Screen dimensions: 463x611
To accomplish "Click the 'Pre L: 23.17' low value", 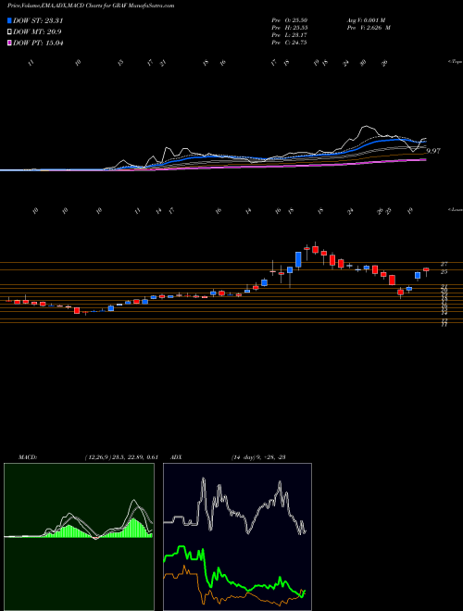I will click(291, 35).
